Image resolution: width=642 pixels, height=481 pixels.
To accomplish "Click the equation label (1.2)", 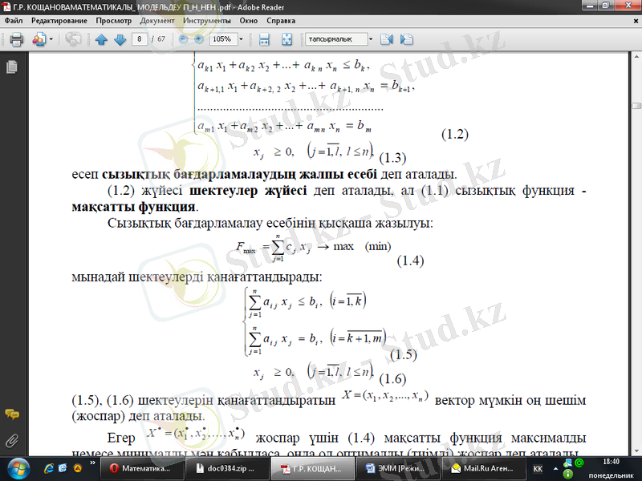I will tap(455, 134).
